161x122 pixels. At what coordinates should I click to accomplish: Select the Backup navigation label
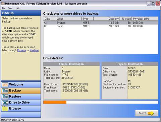click(x=15, y=90)
